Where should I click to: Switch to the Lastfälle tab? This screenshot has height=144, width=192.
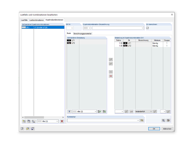click(x=24, y=20)
